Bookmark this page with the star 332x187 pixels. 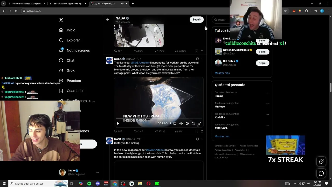285,11
